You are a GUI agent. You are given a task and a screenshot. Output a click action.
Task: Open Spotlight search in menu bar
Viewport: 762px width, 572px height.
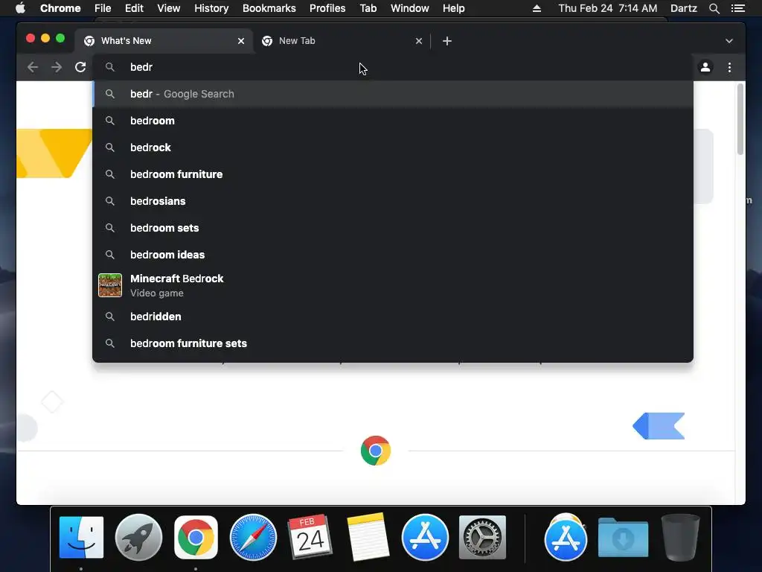[714, 8]
